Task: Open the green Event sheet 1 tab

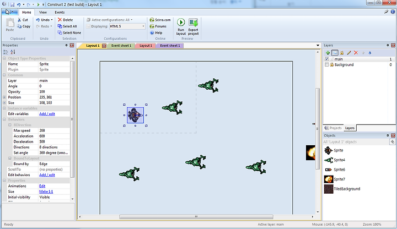Action: click(121, 46)
